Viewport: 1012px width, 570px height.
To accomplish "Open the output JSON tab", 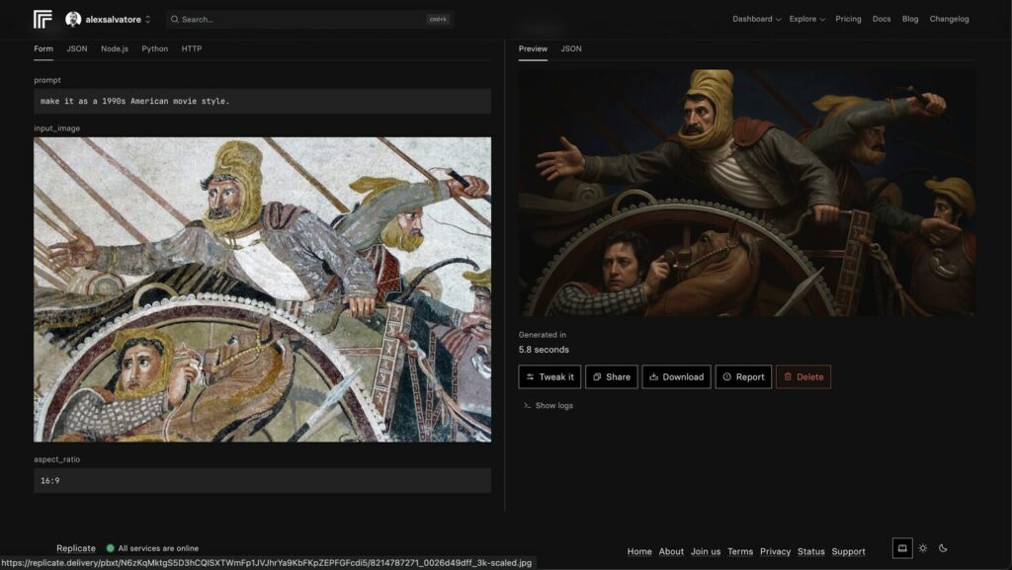I will click(x=571, y=48).
